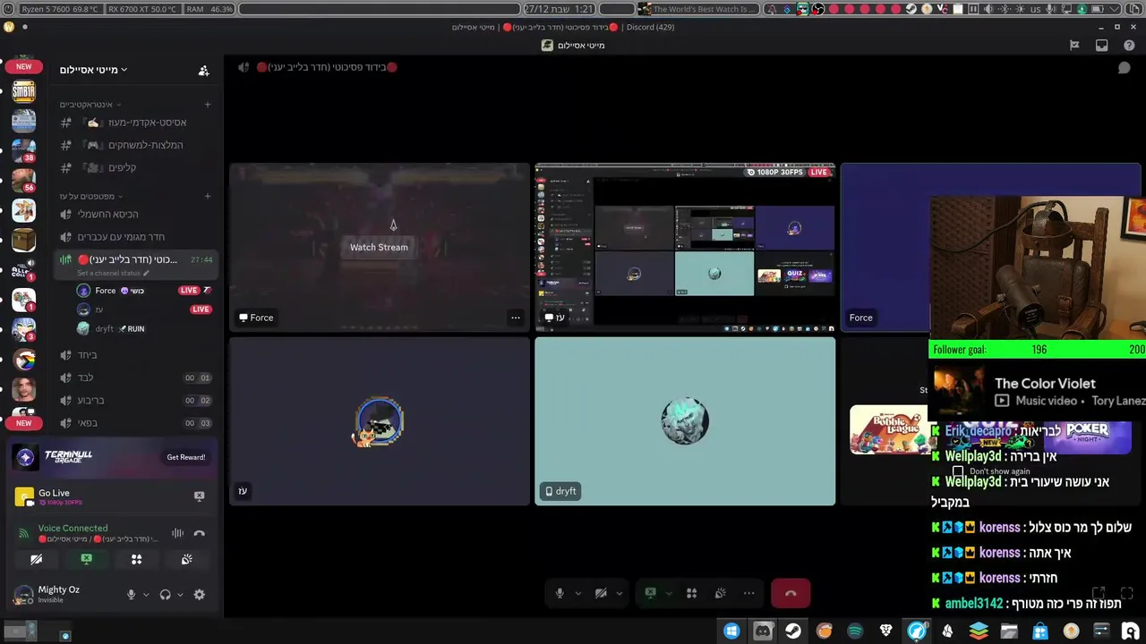This screenshot has width=1146, height=644.
Task: Toggle microphone in the bottom call controls
Action: coord(560,593)
